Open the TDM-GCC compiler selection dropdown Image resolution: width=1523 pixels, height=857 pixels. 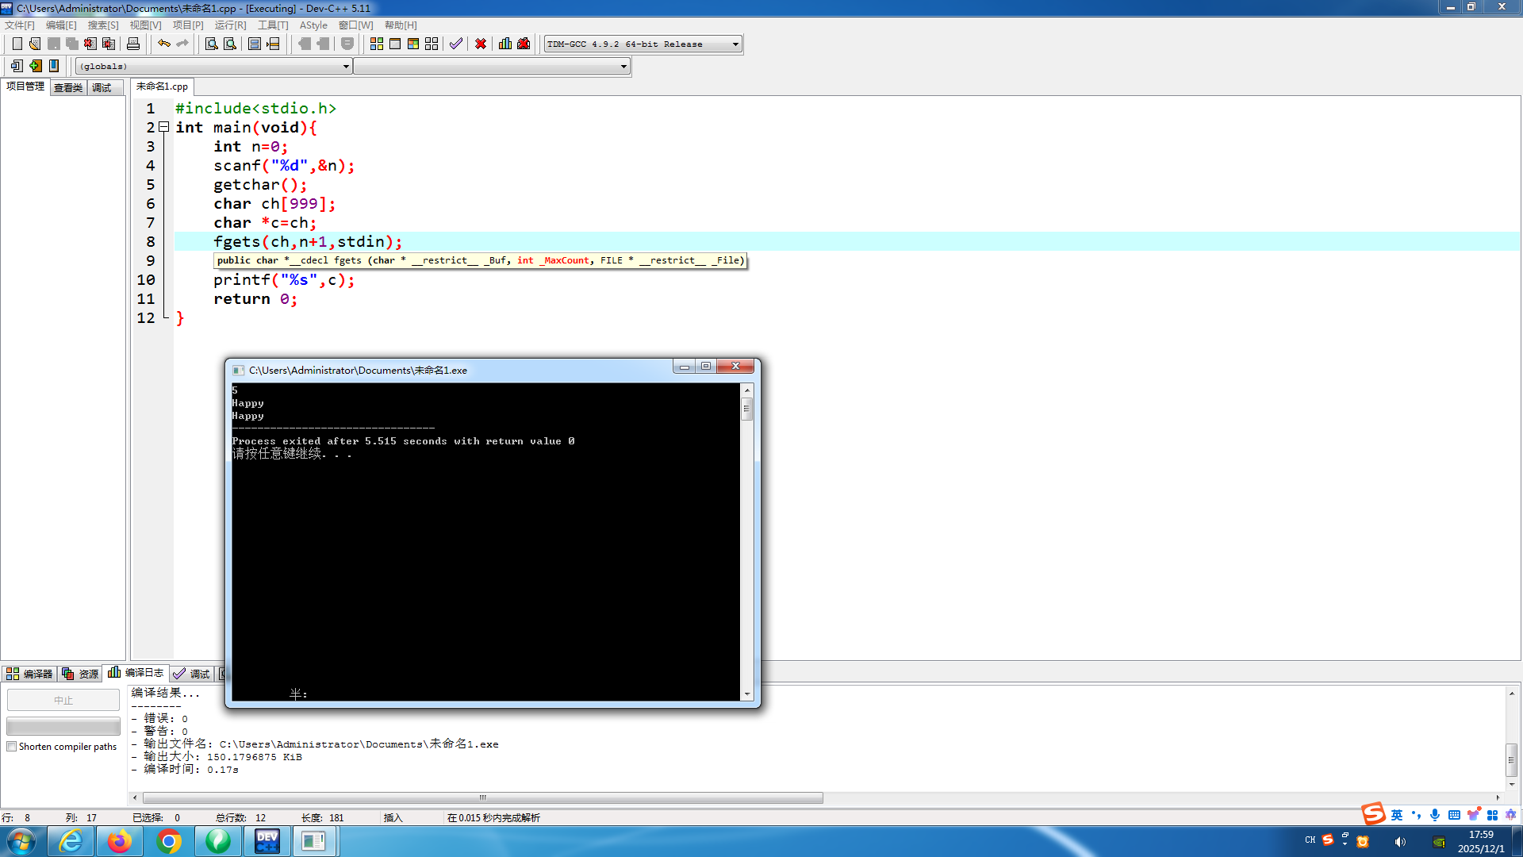[x=735, y=44]
